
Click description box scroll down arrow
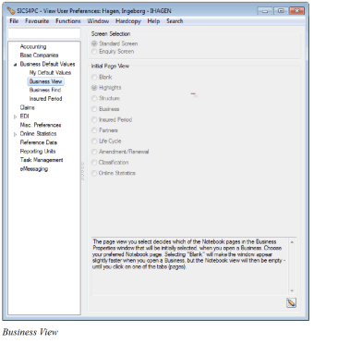pyautogui.click(x=292, y=290)
